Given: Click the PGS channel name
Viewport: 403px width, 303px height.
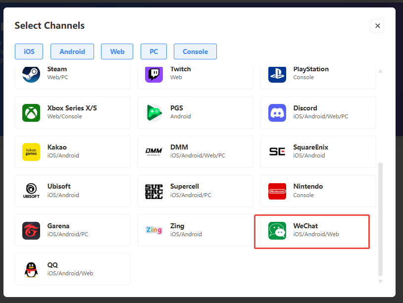Looking at the screenshot, I should [177, 108].
